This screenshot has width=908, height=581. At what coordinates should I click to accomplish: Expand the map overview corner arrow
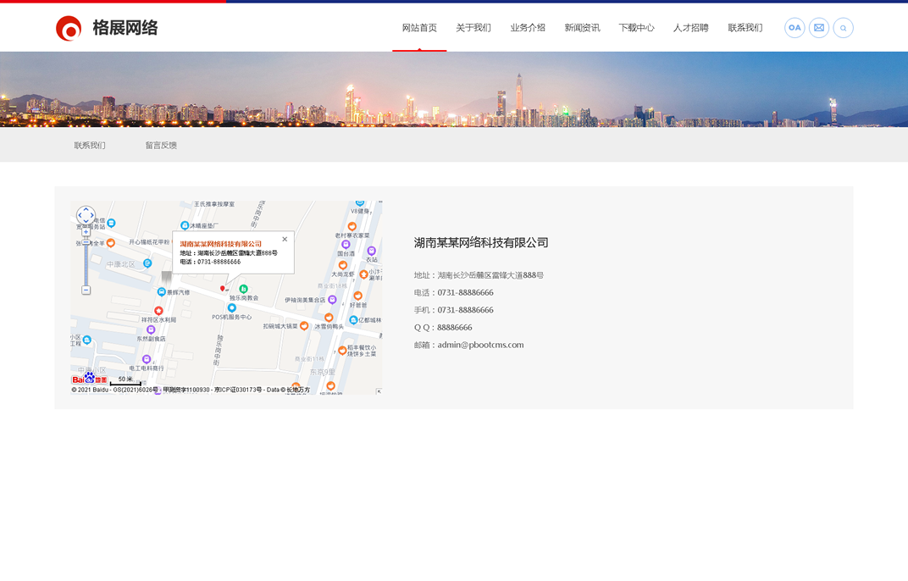coord(378,390)
